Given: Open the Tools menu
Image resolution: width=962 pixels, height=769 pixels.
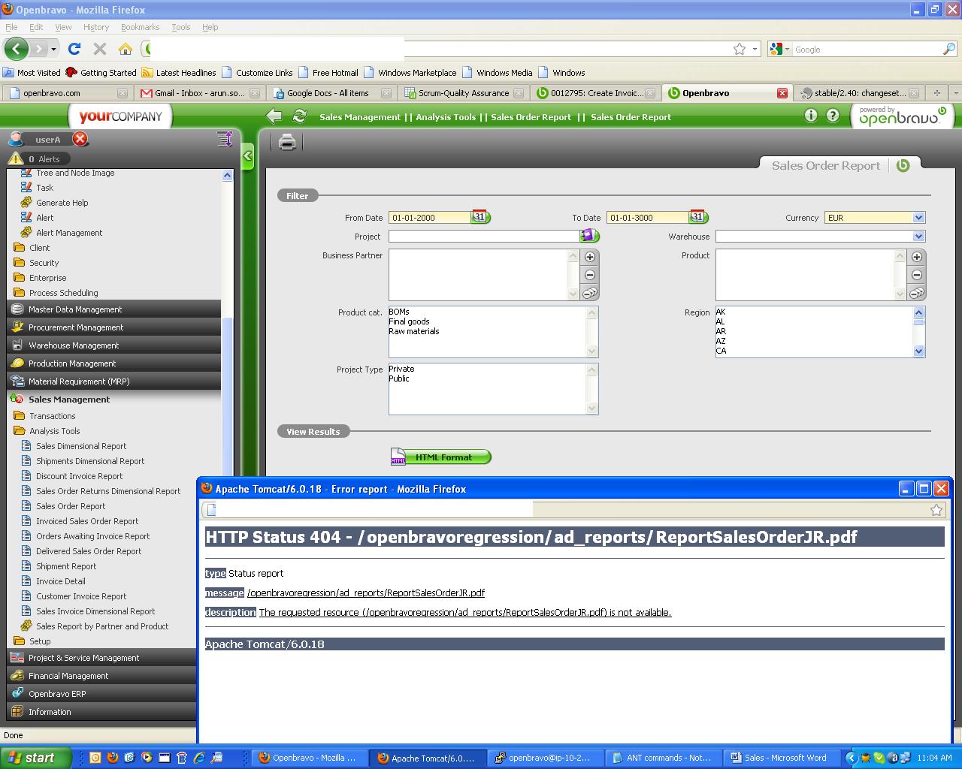Looking at the screenshot, I should pyautogui.click(x=181, y=27).
